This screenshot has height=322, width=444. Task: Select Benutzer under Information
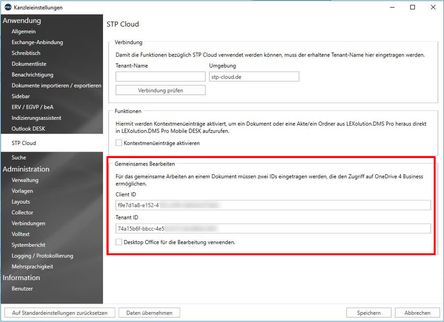tap(22, 289)
